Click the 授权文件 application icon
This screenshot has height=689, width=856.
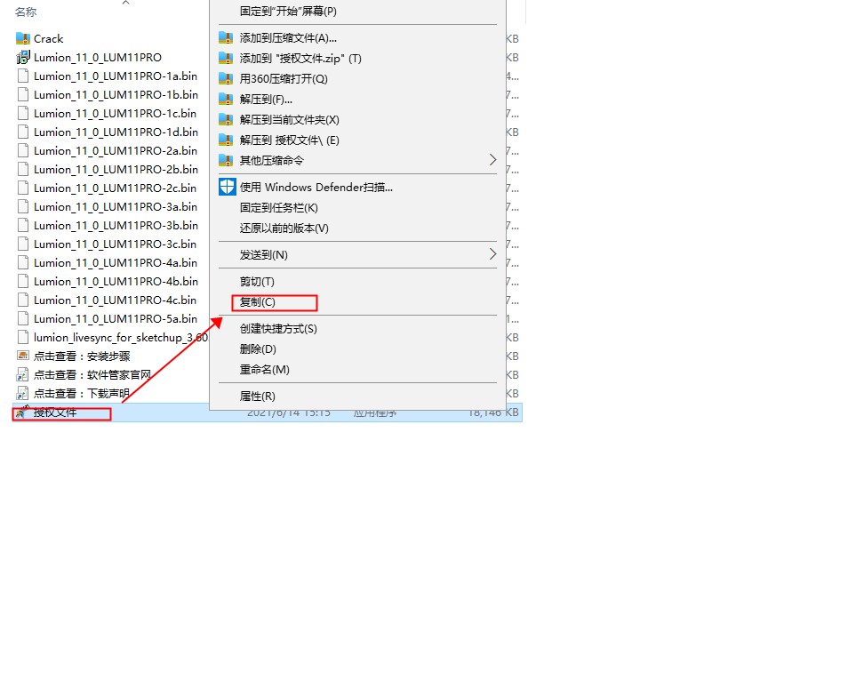click(21, 413)
